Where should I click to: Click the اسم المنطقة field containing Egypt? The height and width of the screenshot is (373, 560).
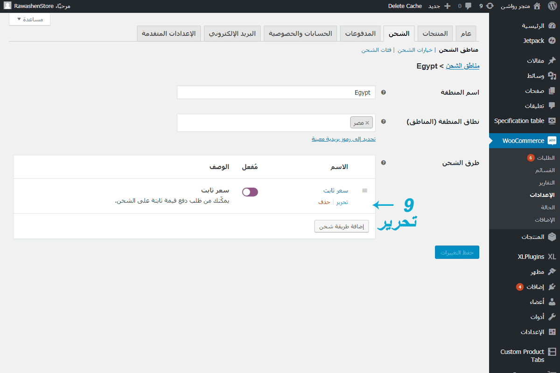tap(276, 92)
